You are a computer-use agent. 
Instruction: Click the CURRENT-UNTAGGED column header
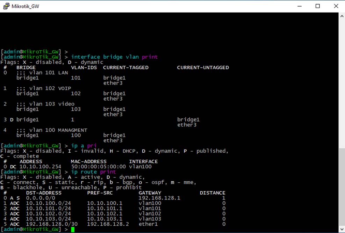(203, 67)
